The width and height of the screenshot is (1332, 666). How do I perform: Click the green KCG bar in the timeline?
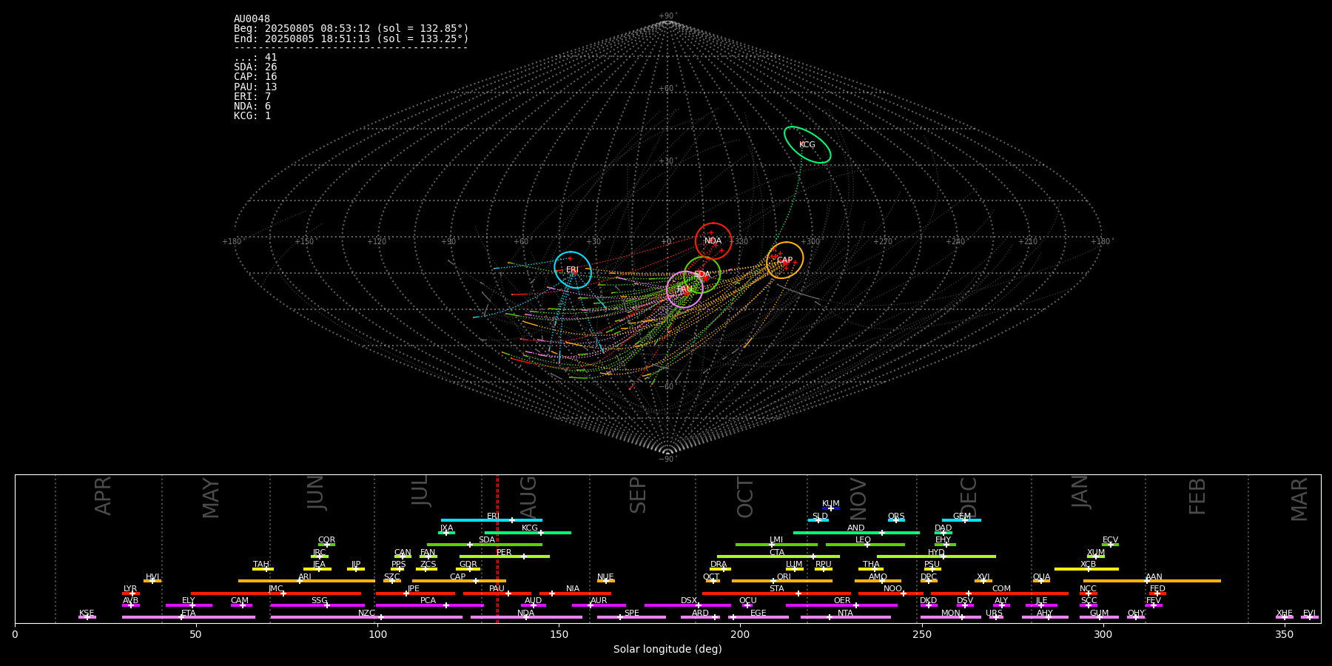[528, 532]
